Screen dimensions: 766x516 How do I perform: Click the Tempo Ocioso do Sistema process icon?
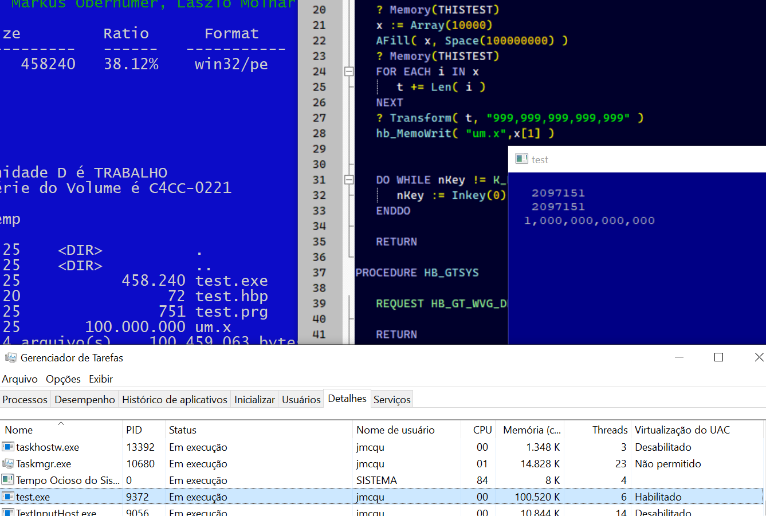click(8, 480)
